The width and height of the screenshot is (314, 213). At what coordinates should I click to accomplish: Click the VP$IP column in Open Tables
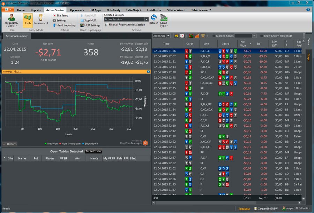[64, 158]
